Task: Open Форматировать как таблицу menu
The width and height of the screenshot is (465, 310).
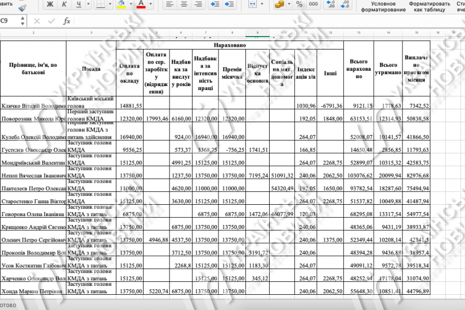Action: pos(430,7)
